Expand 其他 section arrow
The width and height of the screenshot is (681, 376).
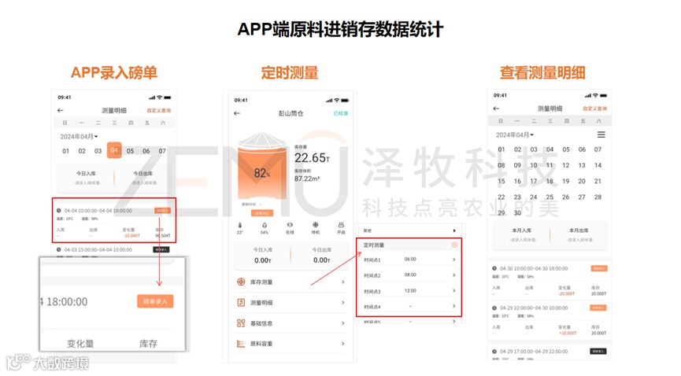[x=454, y=230]
